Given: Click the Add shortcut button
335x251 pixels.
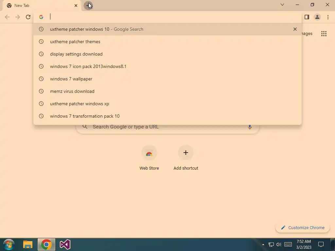Looking at the screenshot, I should (x=186, y=158).
